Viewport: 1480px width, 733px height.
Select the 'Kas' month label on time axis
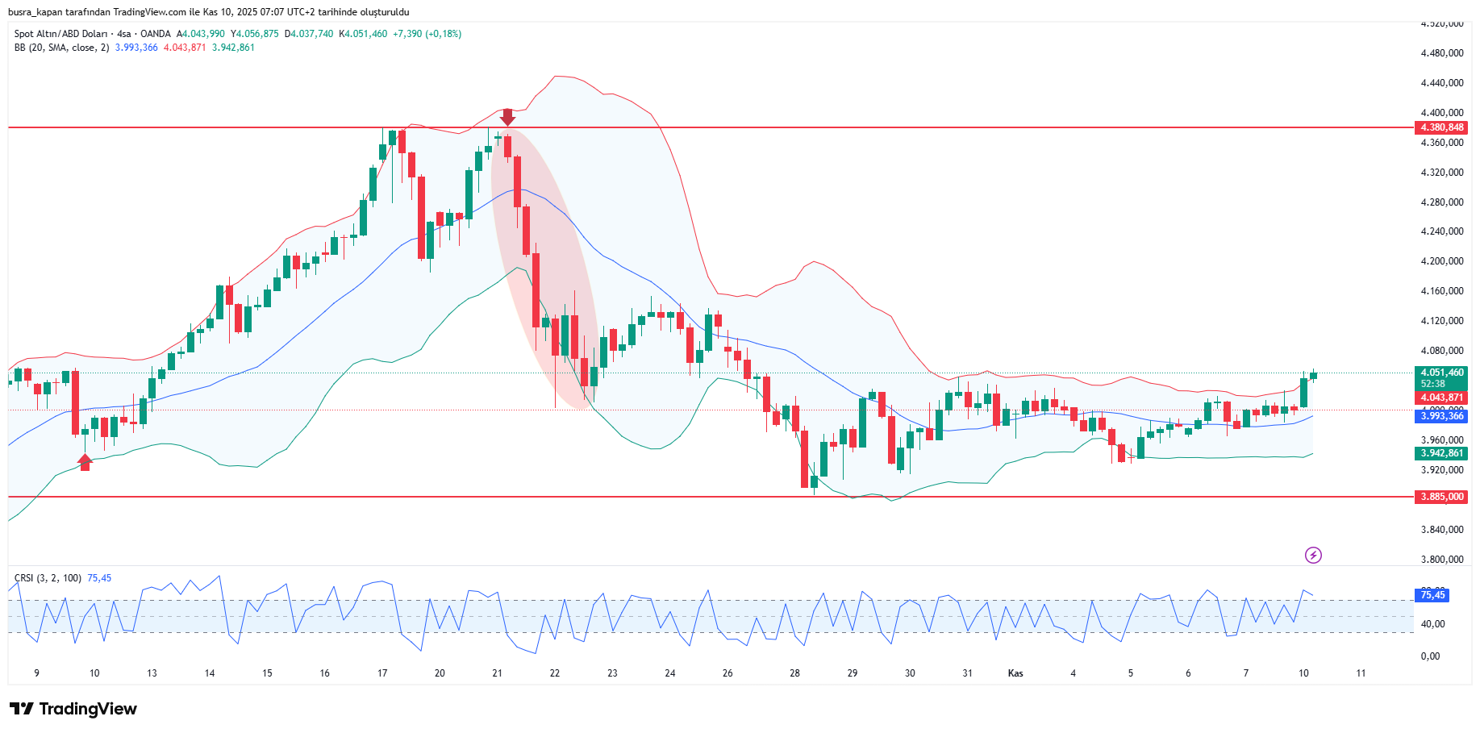click(x=1015, y=673)
